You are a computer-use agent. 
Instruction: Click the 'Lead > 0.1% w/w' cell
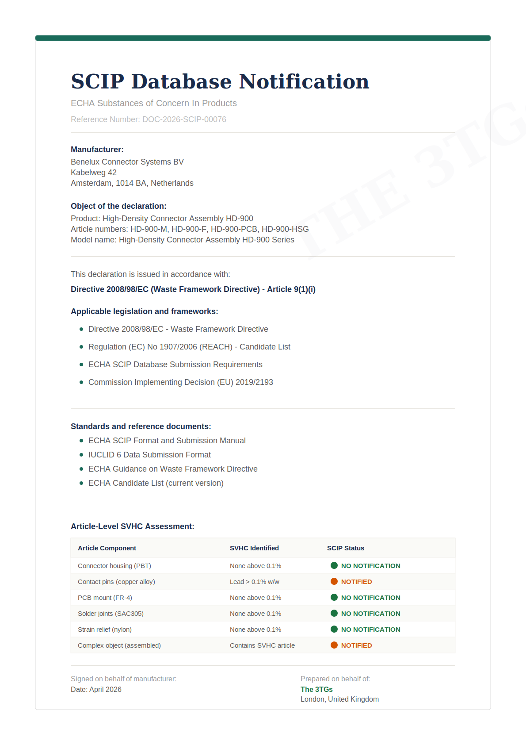pos(255,582)
